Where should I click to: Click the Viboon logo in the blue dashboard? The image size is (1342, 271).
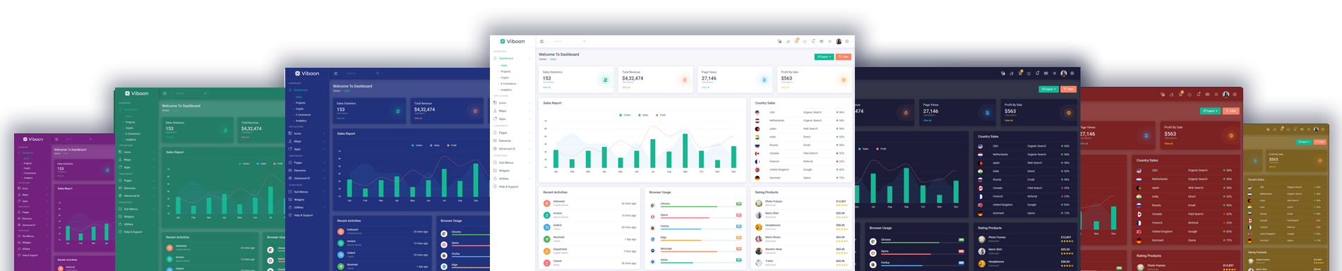pos(307,73)
